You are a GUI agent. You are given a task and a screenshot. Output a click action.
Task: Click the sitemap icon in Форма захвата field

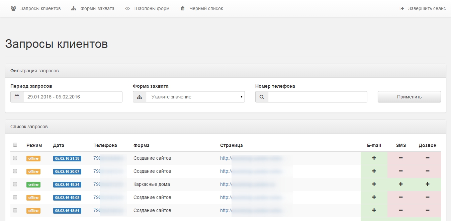[x=140, y=97]
